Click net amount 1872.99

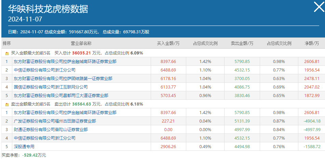click(x=312, y=95)
